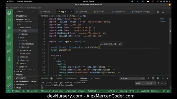Open the Selection menu in menu bar

(16, 8)
